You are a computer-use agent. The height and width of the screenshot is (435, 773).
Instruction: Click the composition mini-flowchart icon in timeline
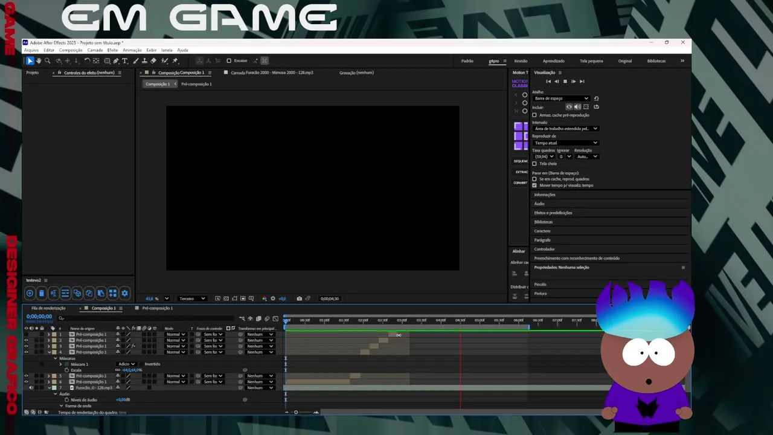pyautogui.click(x=242, y=318)
